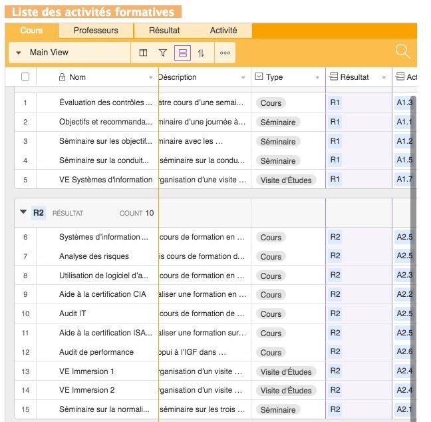Click the R2 group header badge
This screenshot has height=422, width=431.
point(39,213)
